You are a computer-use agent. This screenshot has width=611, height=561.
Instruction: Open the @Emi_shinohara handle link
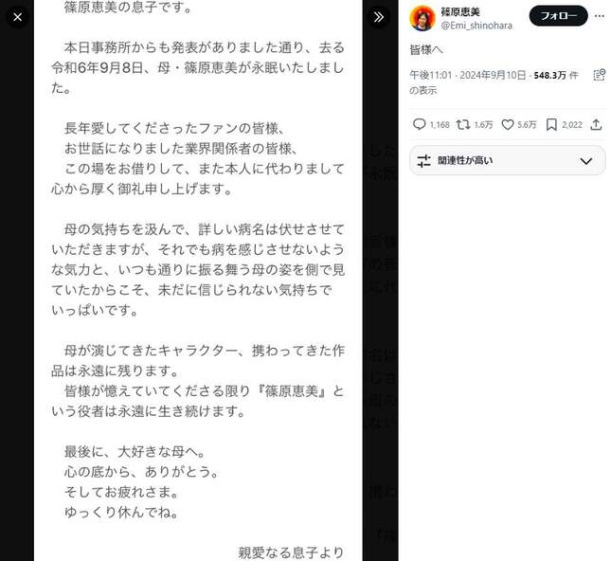(x=476, y=26)
